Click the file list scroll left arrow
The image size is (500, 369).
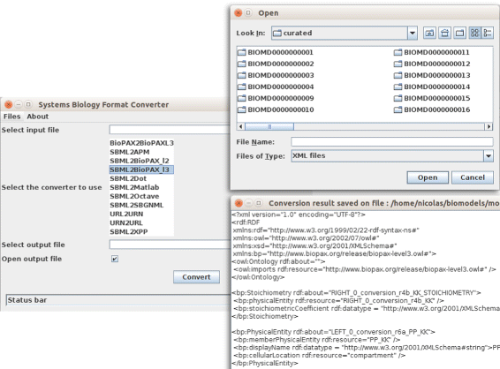(241, 126)
